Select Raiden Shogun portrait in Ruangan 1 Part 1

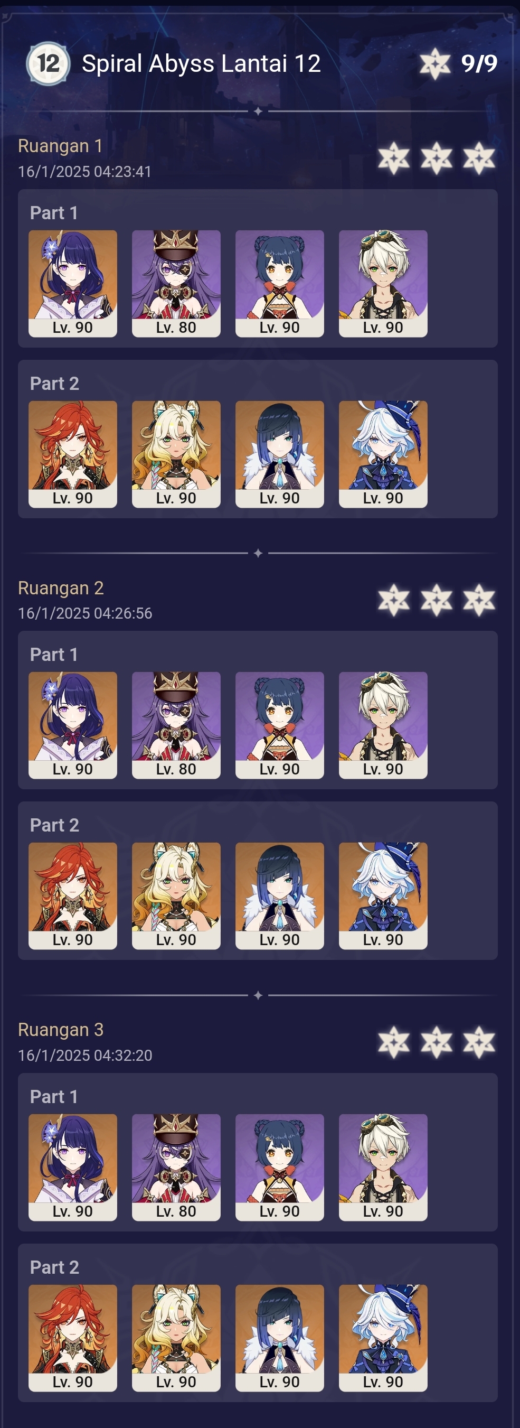[72, 283]
